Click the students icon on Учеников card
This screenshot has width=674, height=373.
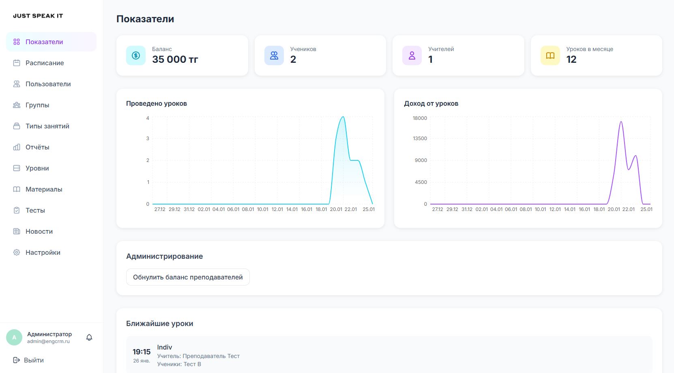(274, 55)
